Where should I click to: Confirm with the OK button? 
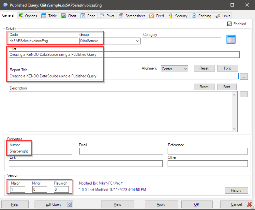click(x=197, y=204)
